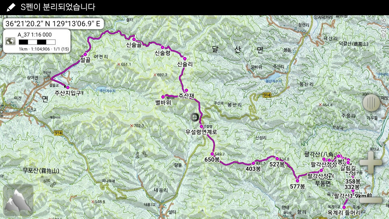Select the 신술령 waypoint marker

pyautogui.click(x=163, y=47)
